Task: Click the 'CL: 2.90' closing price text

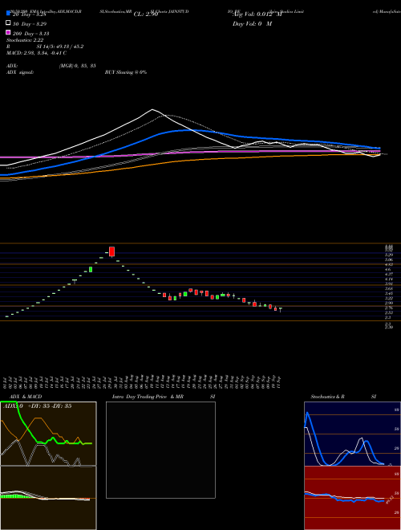Action: [146, 14]
